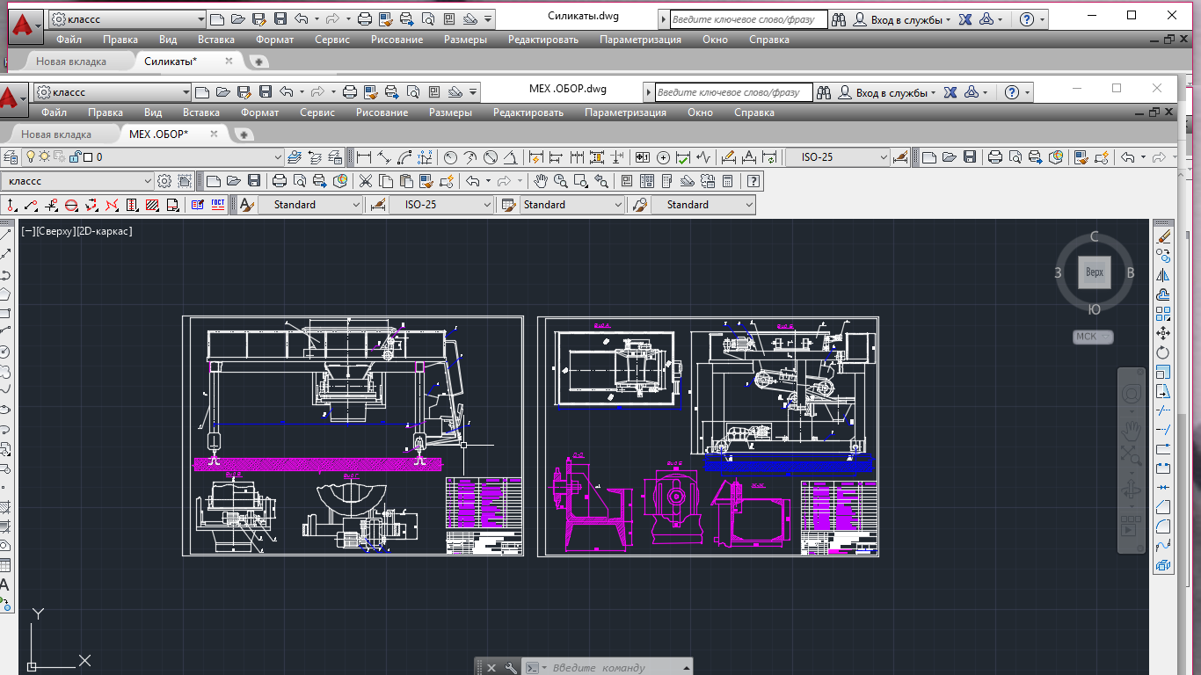Open calculator icon in standard toolbar

(x=727, y=181)
